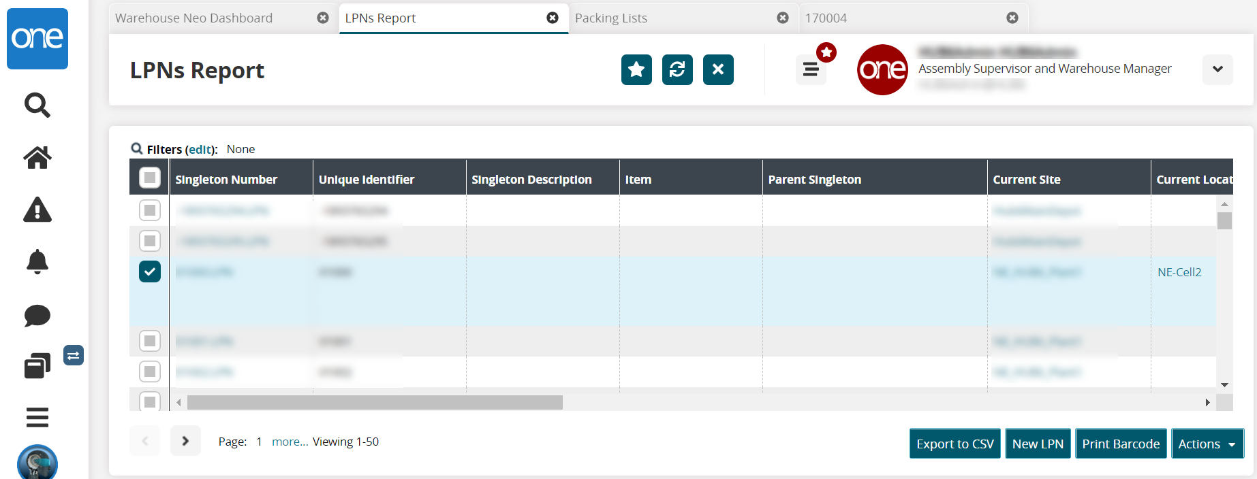Click horizontal scrollbar left arrow
This screenshot has width=1257, height=479.
tap(179, 403)
